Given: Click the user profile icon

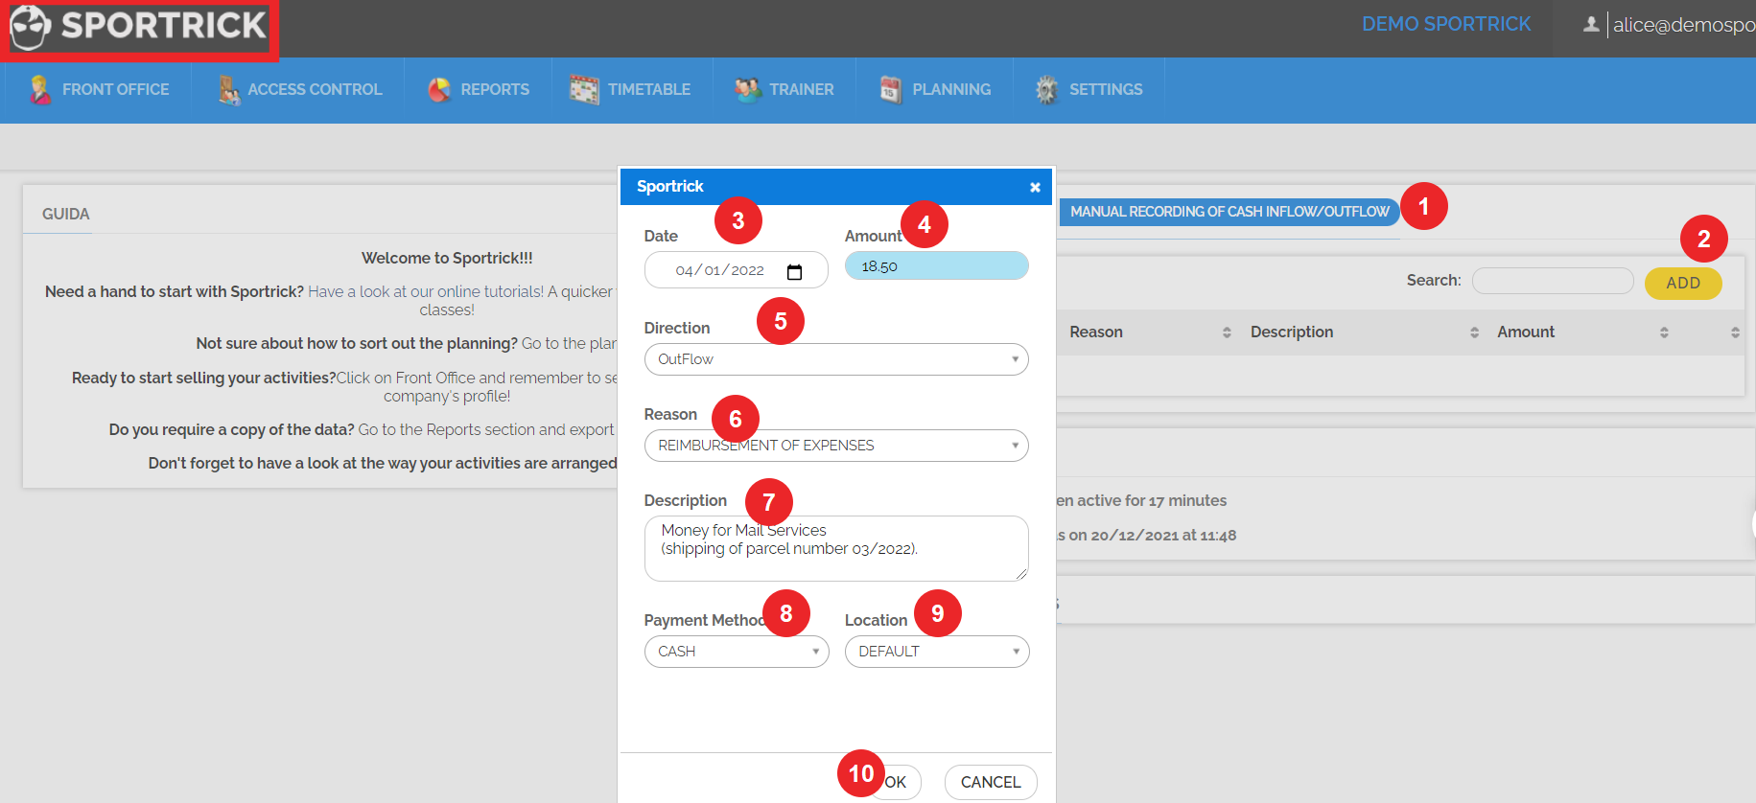Looking at the screenshot, I should tap(1591, 24).
